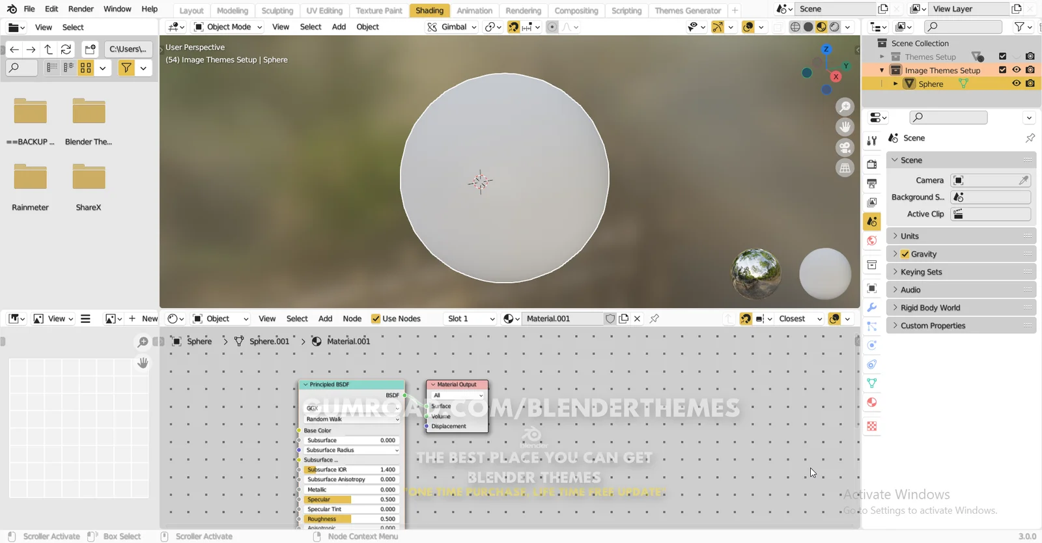This screenshot has width=1042, height=543.
Task: Open the Texture properties tab
Action: [x=872, y=426]
